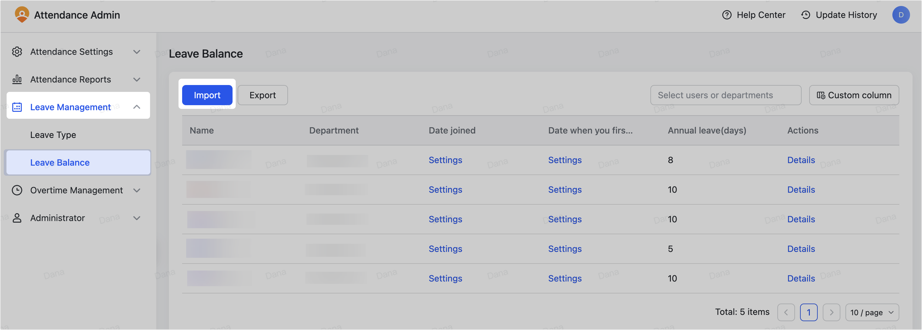922x330 pixels.
Task: Click the Attendance Settings gear icon
Action: (17, 52)
